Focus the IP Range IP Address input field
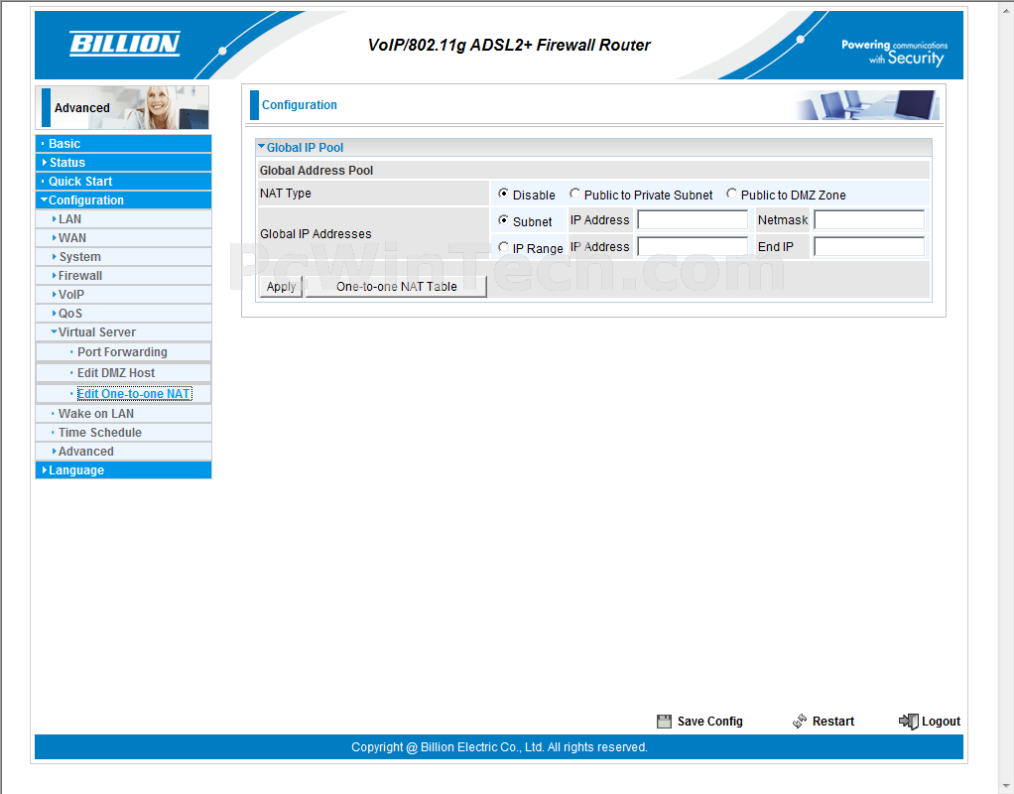This screenshot has width=1014, height=794. [693, 246]
